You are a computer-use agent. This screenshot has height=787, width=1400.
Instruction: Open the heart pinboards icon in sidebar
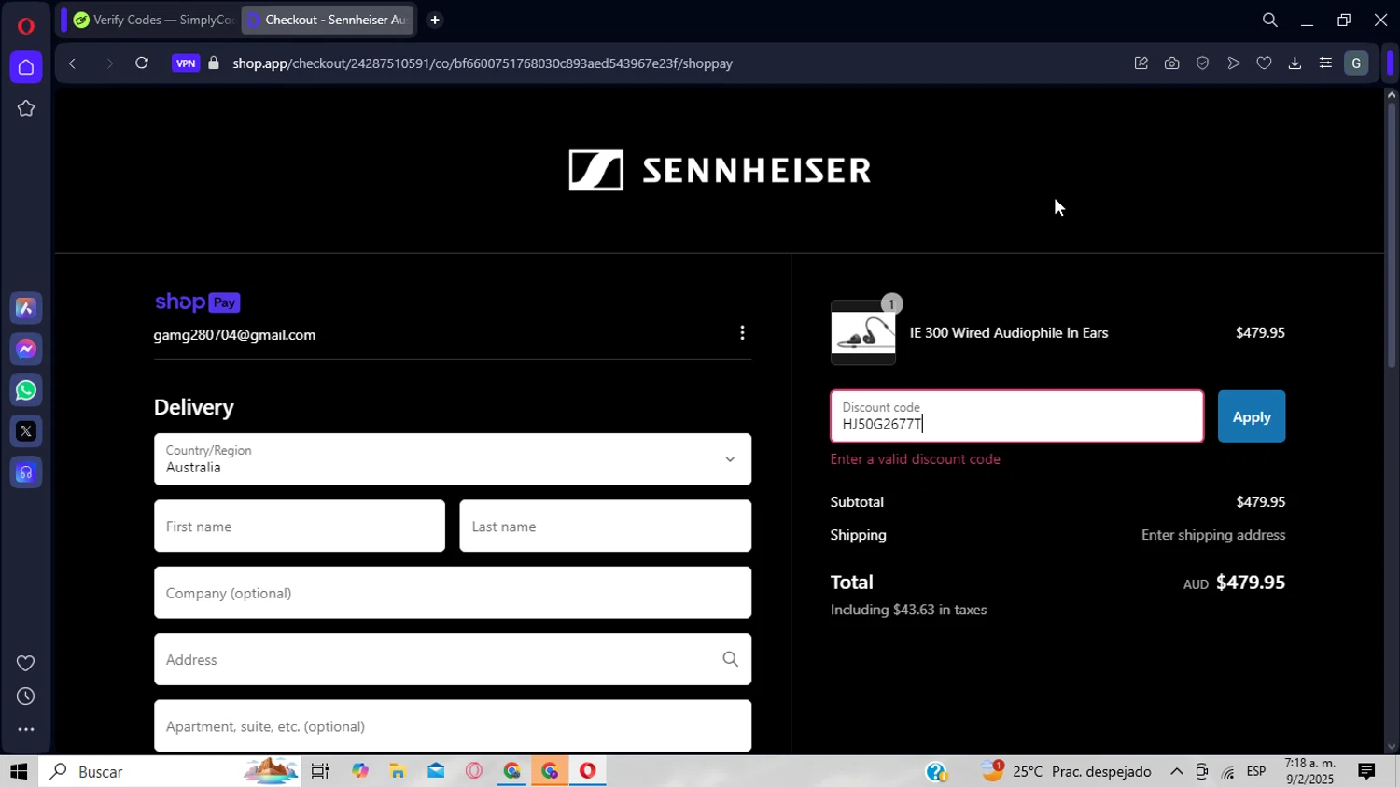[26, 663]
